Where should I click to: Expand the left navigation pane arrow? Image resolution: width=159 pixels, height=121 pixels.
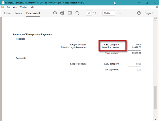coord(1,69)
